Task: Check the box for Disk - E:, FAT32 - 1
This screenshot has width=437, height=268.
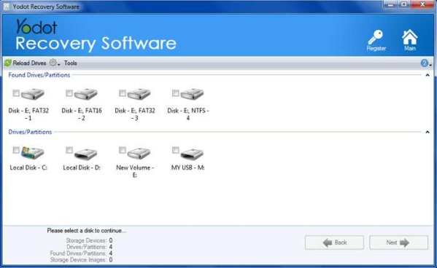Action: point(16,93)
